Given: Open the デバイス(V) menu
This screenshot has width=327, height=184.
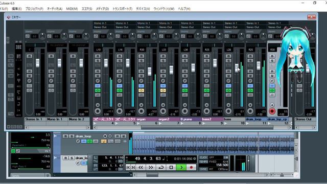Looking at the screenshot, I should click(x=143, y=9).
